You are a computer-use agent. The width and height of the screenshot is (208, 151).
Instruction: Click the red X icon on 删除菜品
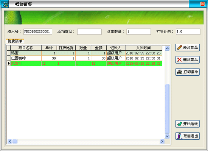[x=180, y=60]
